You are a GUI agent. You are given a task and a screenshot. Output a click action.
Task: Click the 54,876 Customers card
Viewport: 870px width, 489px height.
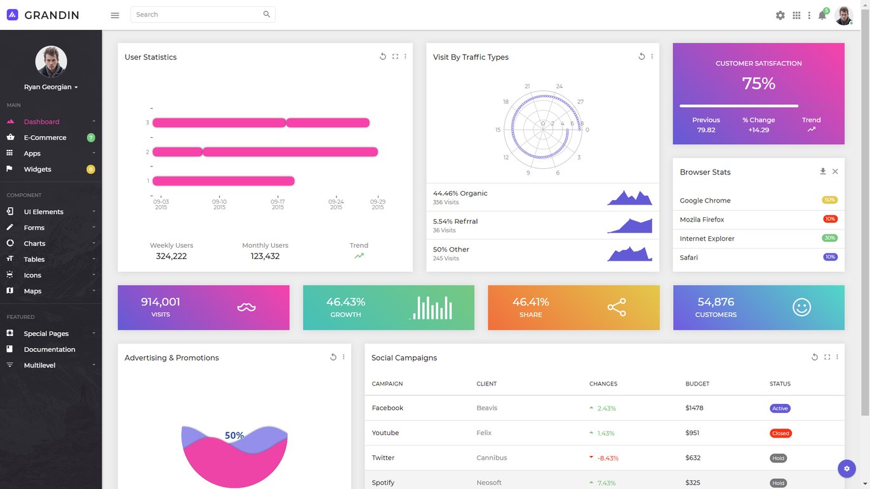759,307
